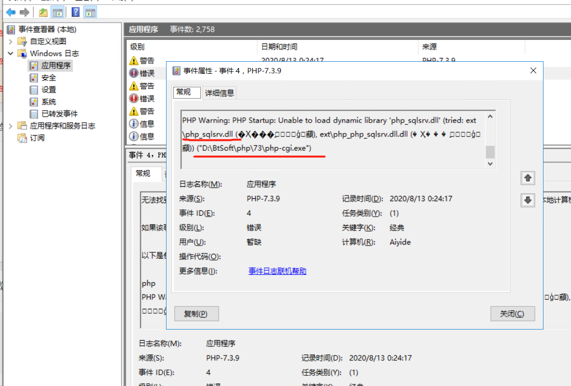Click the 自定义视图 folder icon
Viewport: 571px width, 386px height.
[22, 41]
